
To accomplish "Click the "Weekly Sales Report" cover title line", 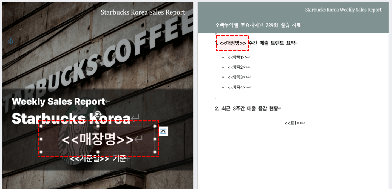I will click(58, 102).
